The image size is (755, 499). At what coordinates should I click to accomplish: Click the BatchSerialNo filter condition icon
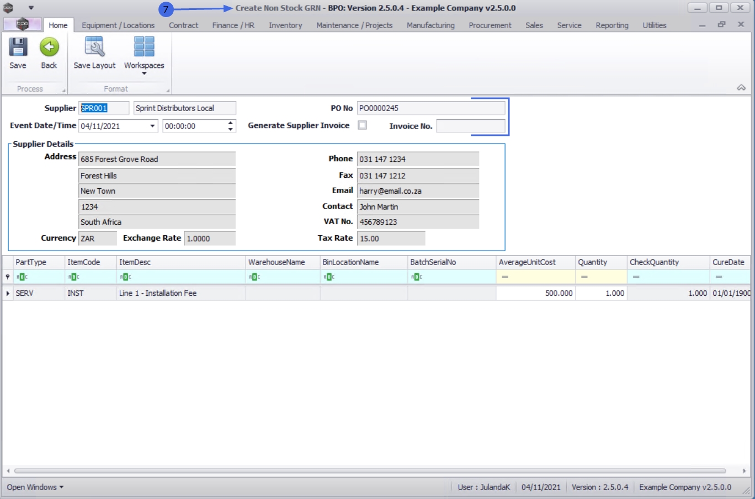click(417, 277)
